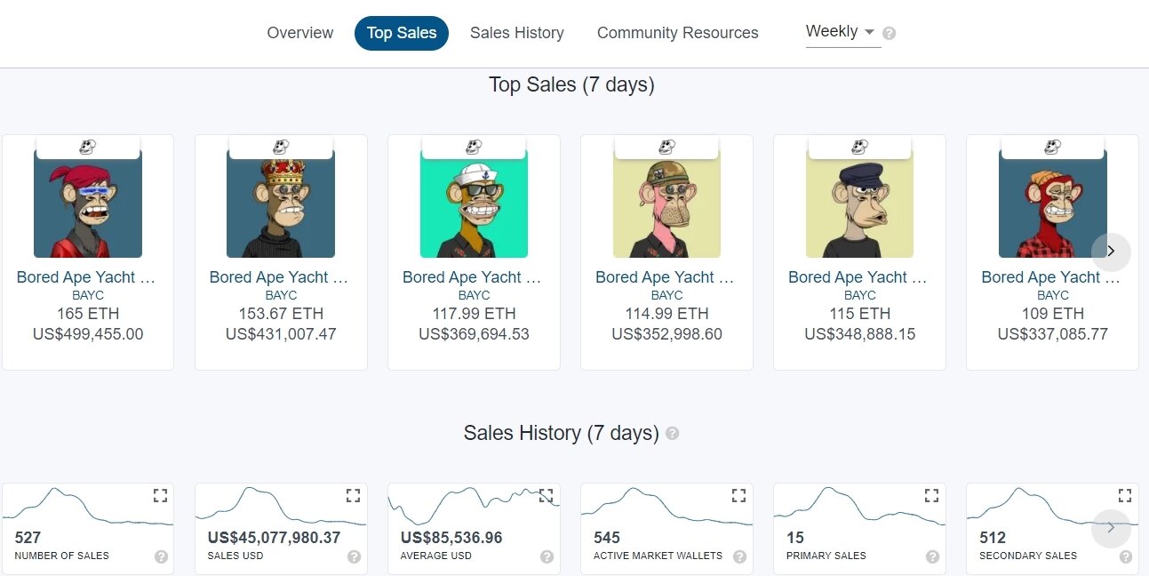The image size is (1149, 576).
Task: Click help icon on Secondary Sales card
Action: click(1126, 556)
